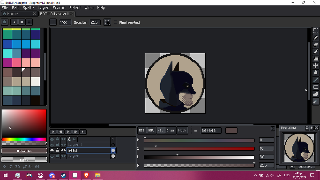Open the File menu

(5, 8)
